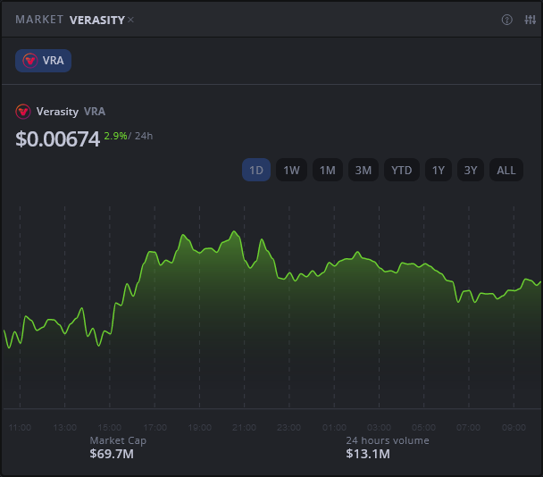This screenshot has width=543, height=477.
Task: Select the 1D time range
Action: coord(256,170)
